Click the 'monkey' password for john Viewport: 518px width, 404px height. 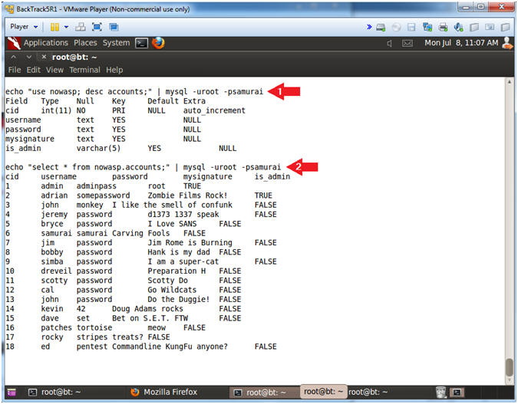pyautogui.click(x=90, y=205)
